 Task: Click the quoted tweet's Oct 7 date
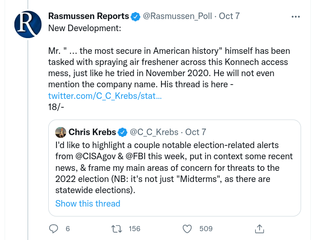point(195,132)
